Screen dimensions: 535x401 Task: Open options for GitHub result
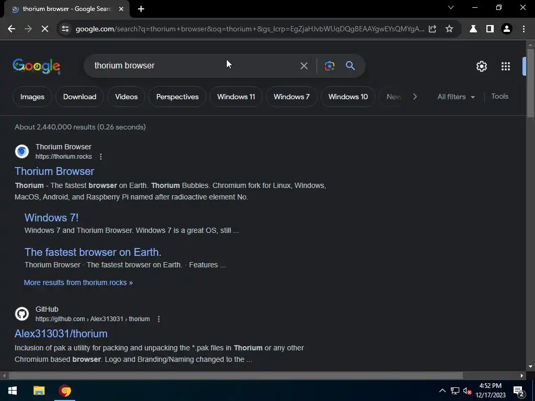point(159,319)
